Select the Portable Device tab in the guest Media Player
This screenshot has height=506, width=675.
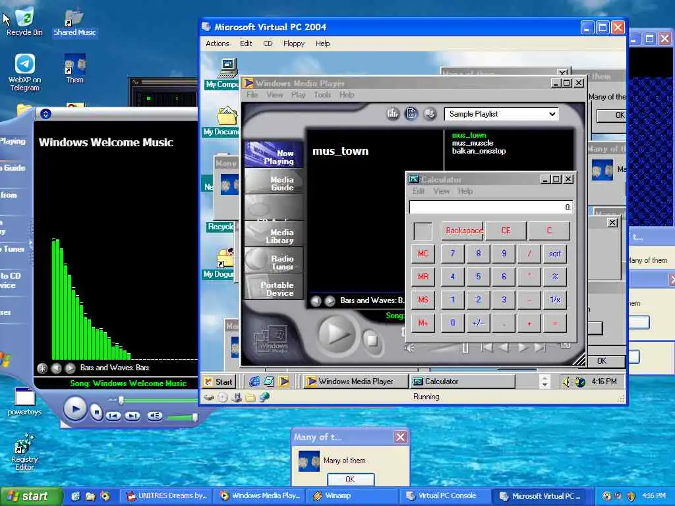click(274, 286)
